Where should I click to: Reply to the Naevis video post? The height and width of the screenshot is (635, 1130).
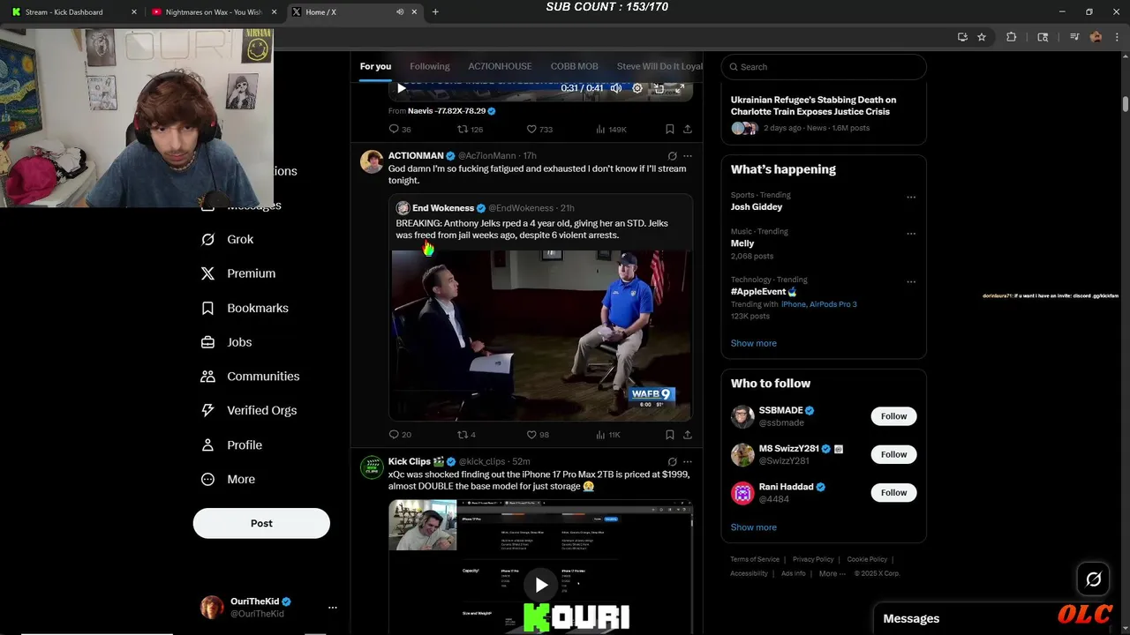tap(400, 129)
